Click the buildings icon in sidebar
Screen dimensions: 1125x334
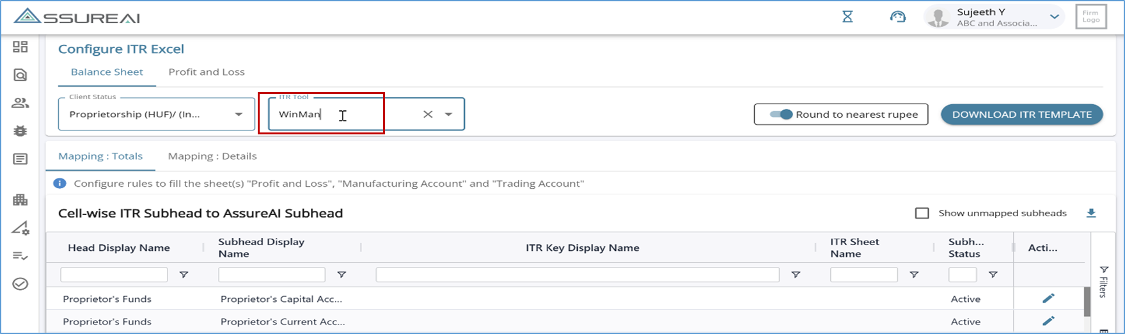[x=20, y=200]
